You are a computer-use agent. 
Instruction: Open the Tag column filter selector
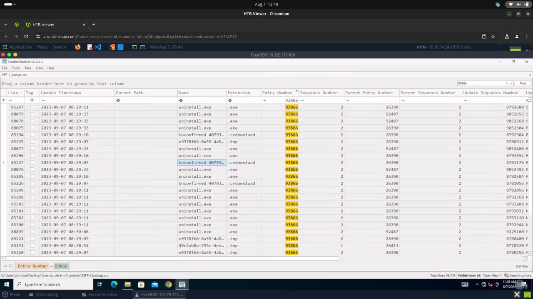(x=32, y=100)
